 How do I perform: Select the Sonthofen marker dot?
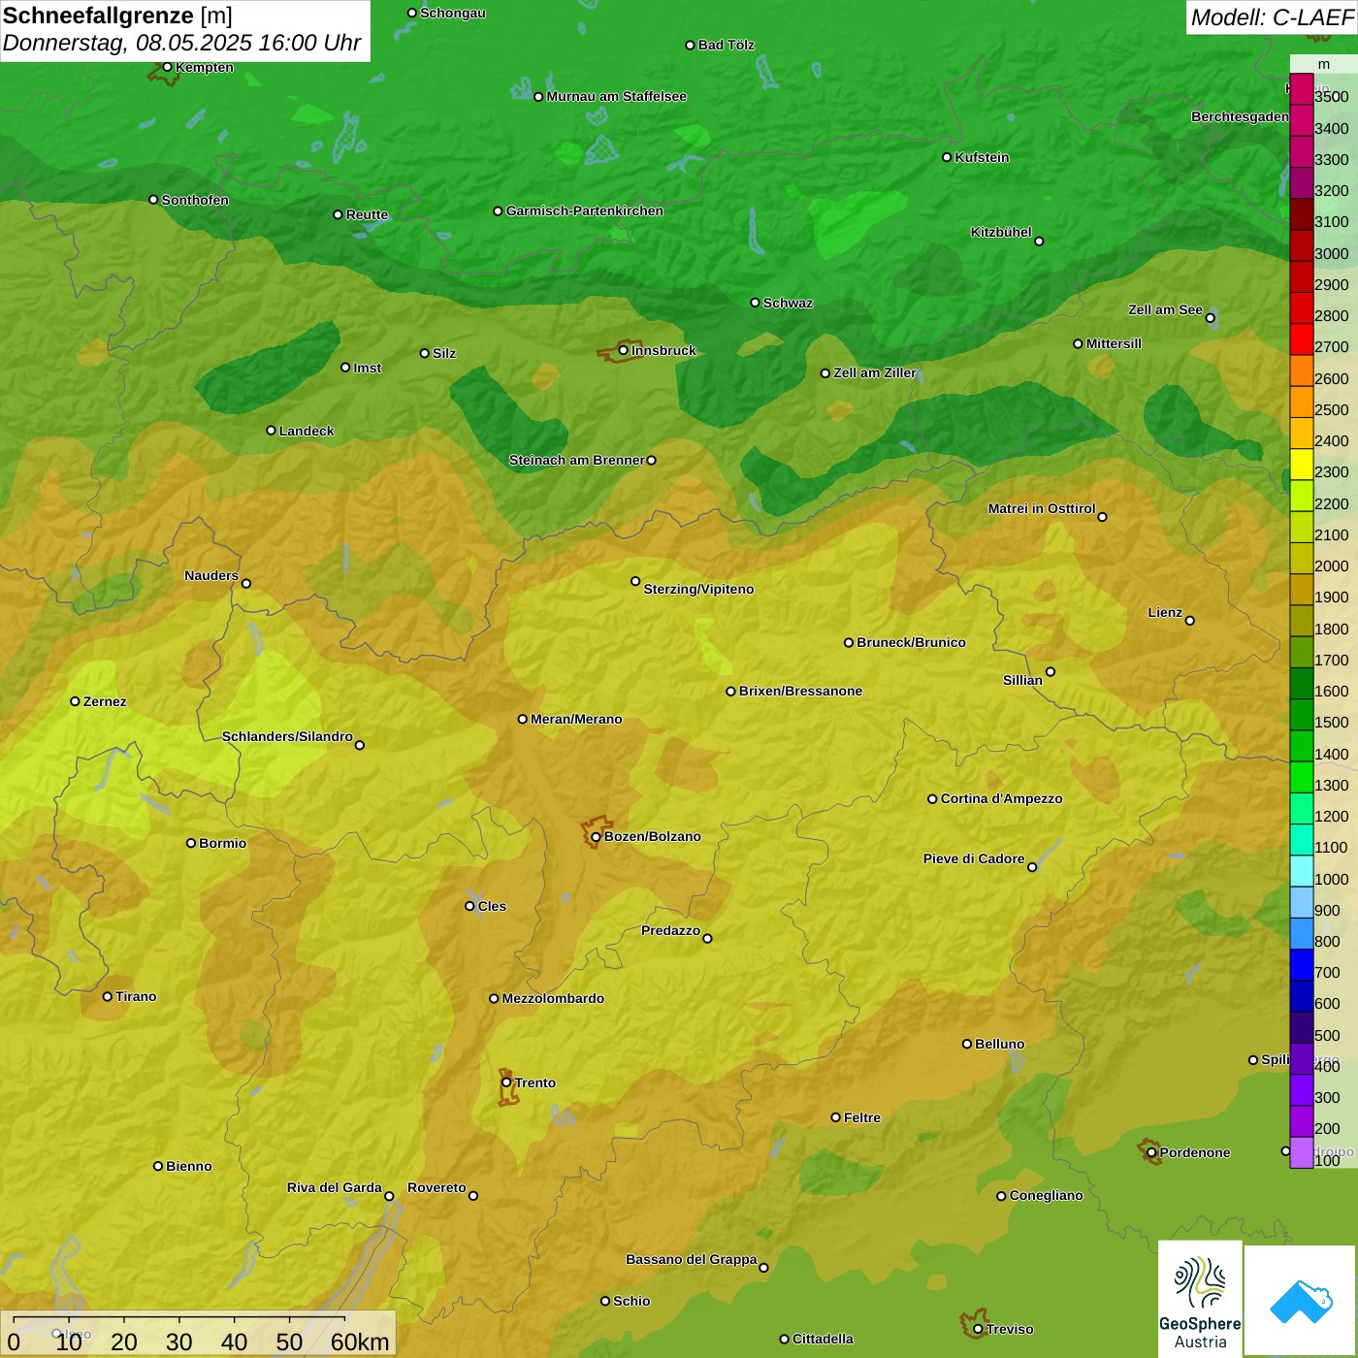click(x=153, y=200)
